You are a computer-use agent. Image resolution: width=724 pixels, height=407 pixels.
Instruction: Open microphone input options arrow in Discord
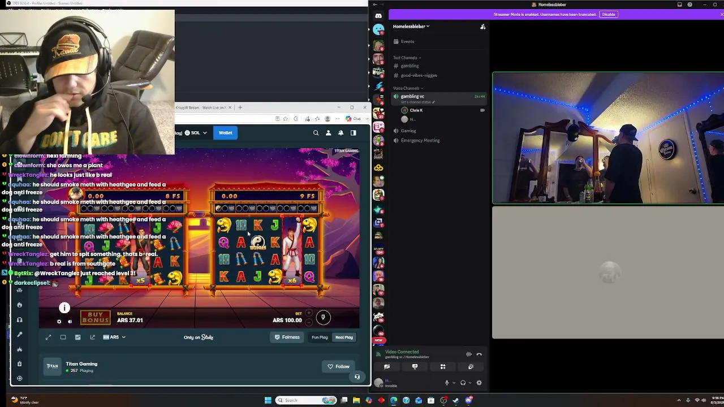tap(454, 383)
